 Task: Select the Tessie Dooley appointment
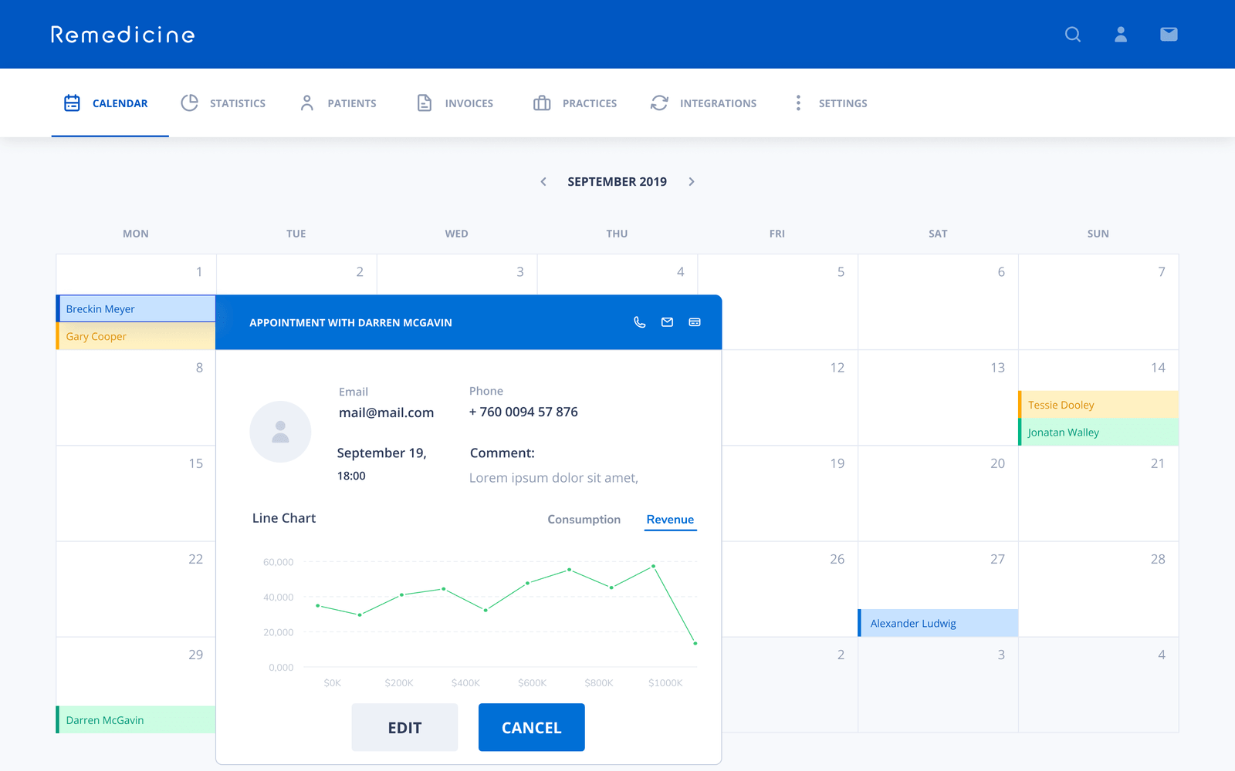1098,405
